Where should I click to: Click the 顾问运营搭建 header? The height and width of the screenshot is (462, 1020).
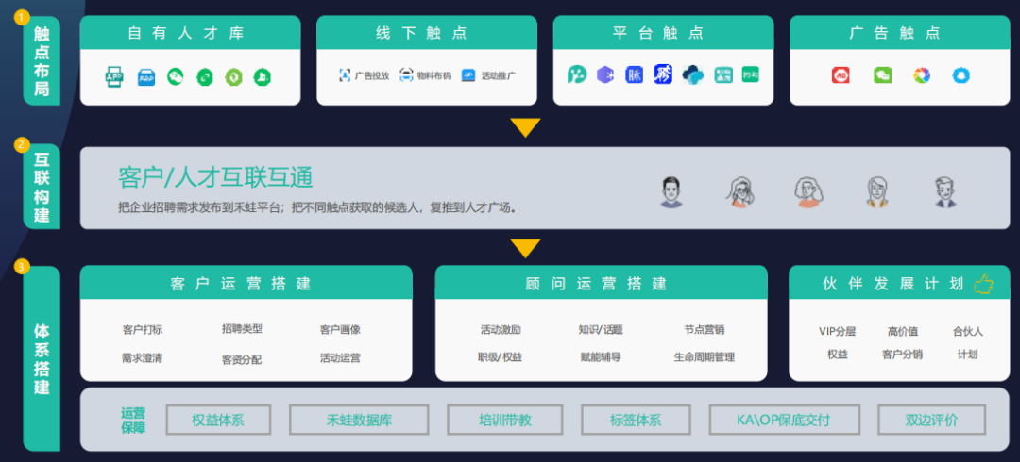click(x=601, y=282)
